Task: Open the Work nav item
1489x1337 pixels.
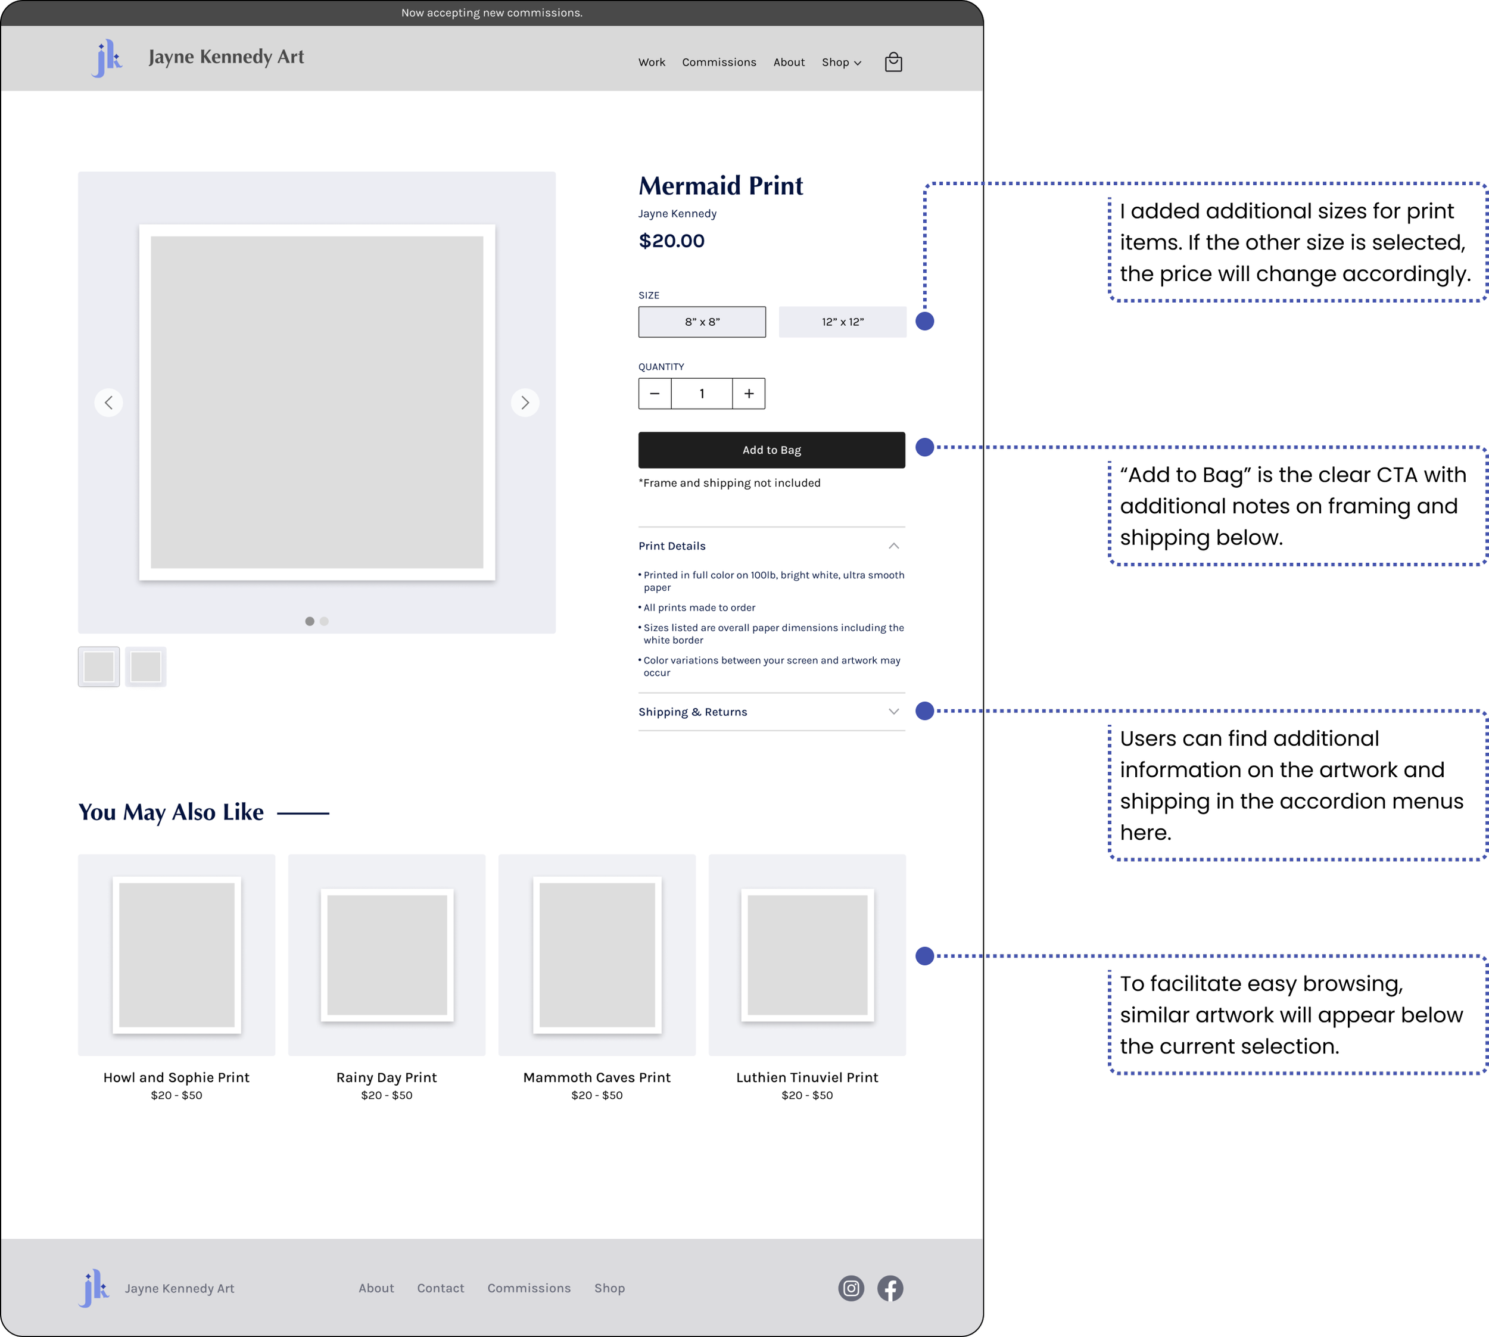Action: [x=651, y=63]
